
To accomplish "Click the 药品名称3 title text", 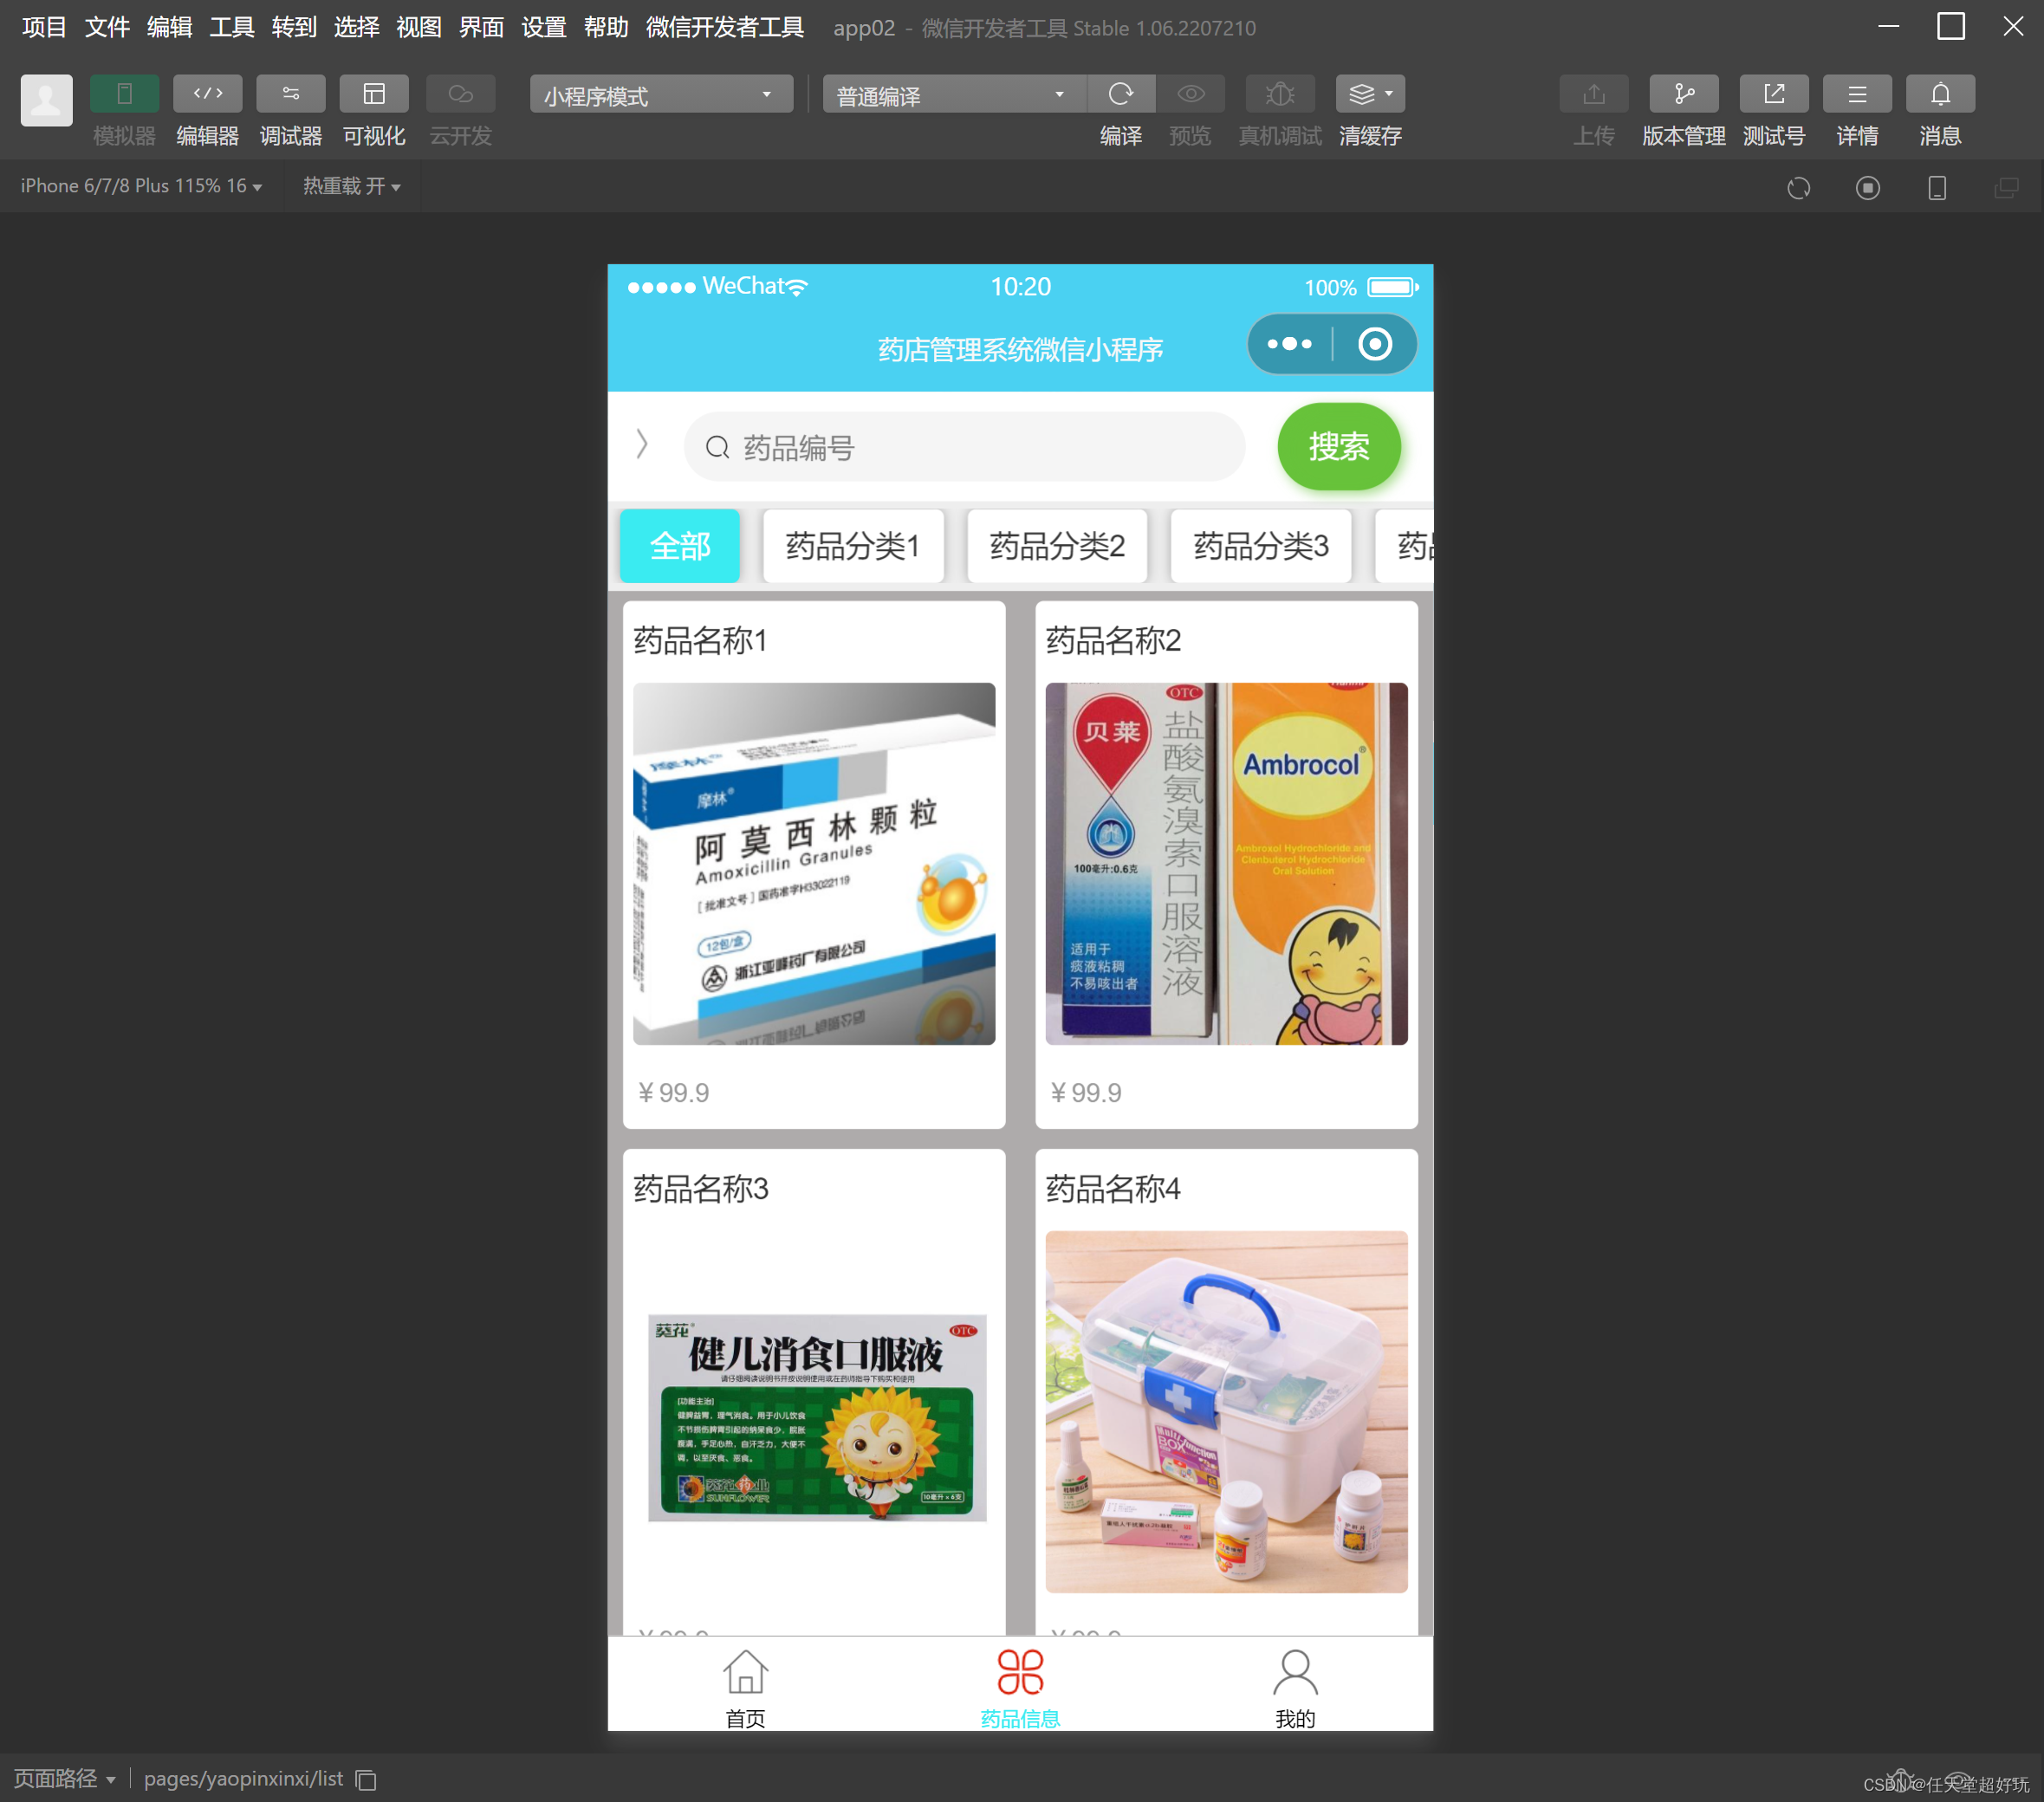I will click(701, 1188).
